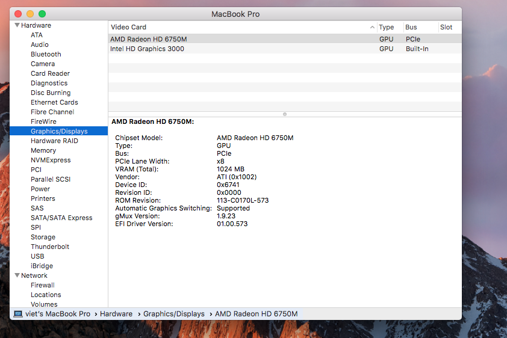This screenshot has height=338, width=507.
Task: Click the VRAM value 1024 MB
Action: tap(231, 169)
